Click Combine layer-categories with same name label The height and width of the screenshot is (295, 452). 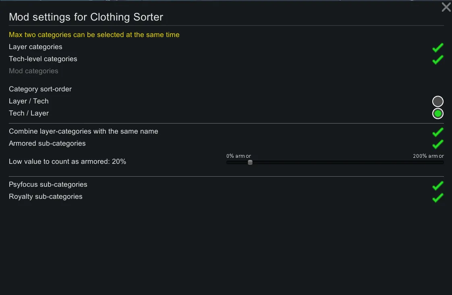click(83, 132)
